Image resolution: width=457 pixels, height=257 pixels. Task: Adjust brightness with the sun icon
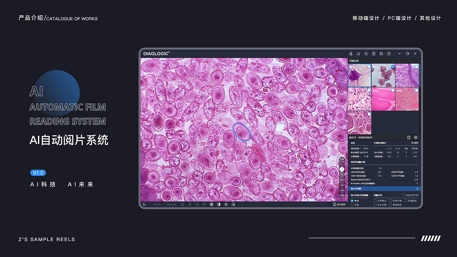226,205
